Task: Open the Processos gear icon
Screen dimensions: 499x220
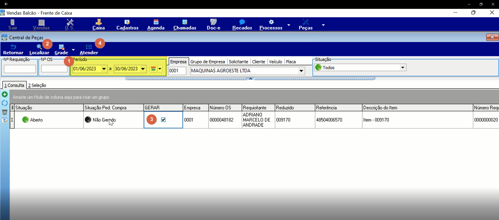Action: [271, 25]
